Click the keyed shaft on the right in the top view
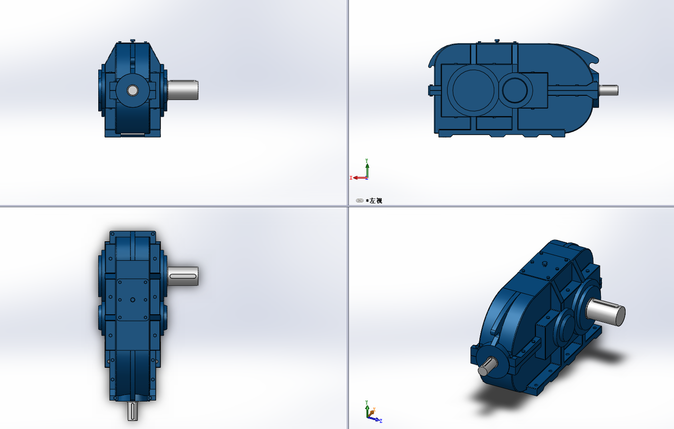 coord(183,276)
